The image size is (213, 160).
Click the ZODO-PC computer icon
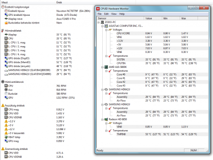pyautogui.click(x=102, y=22)
